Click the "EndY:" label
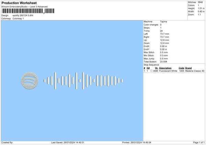This screenshot has height=145, width=206. click(x=147, y=49)
